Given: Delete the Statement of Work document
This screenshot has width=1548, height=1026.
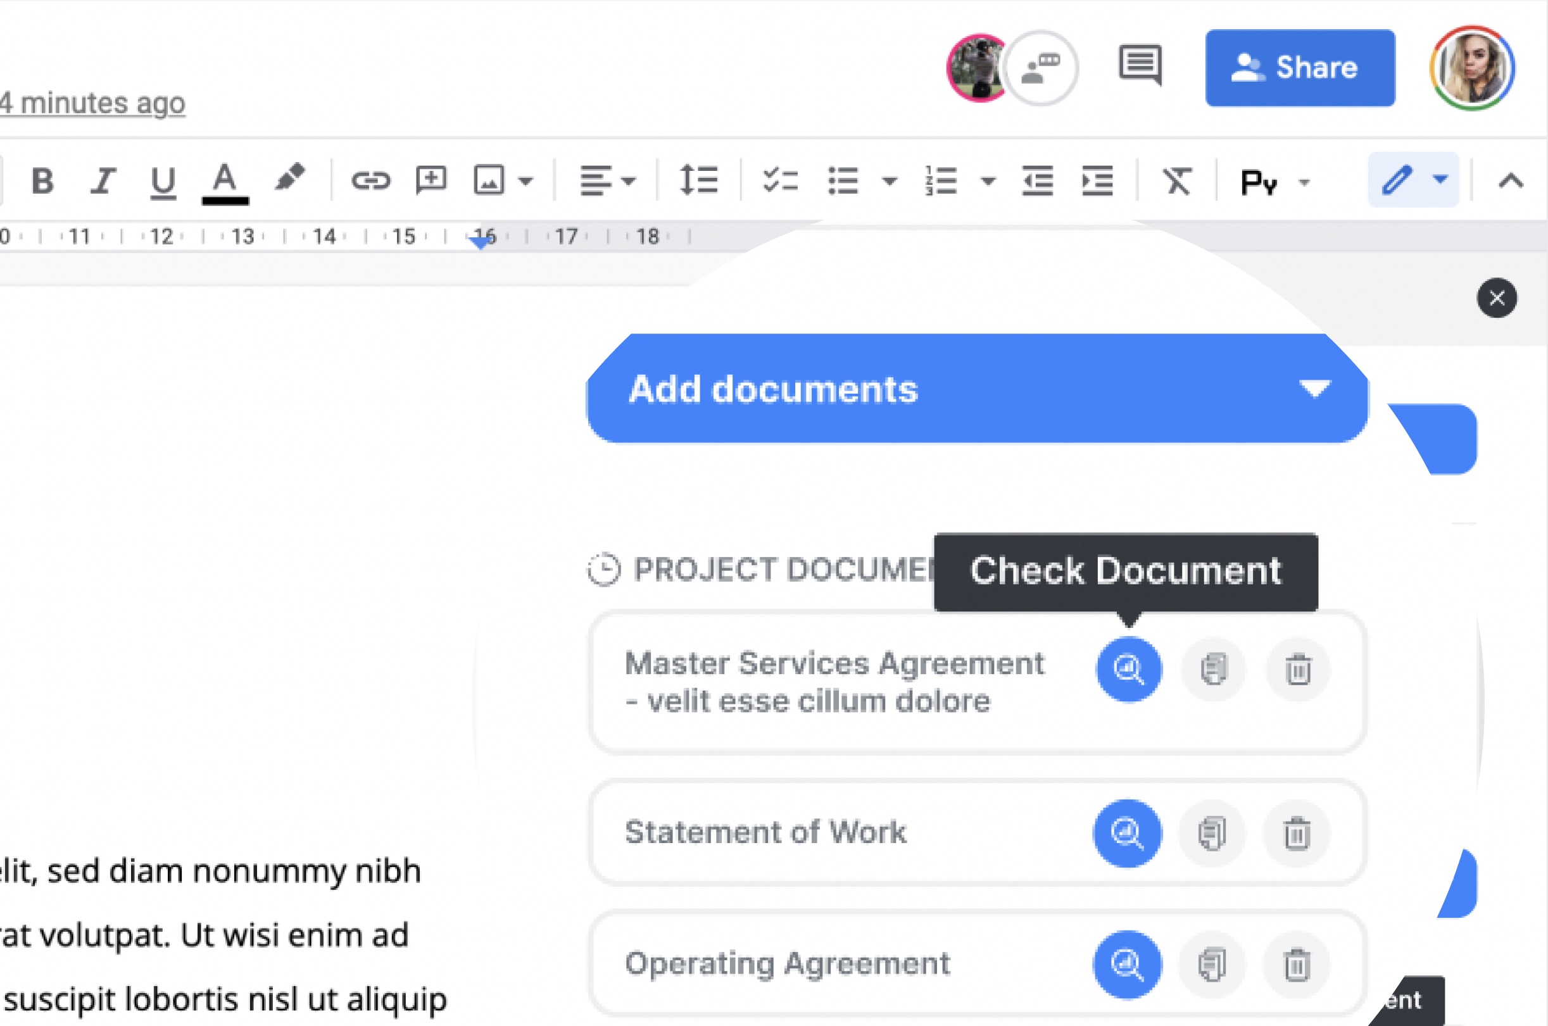Looking at the screenshot, I should tap(1296, 833).
